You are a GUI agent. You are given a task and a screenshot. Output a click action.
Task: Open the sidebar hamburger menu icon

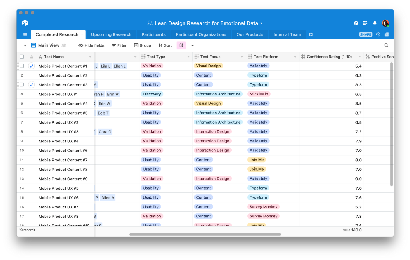click(25, 34)
